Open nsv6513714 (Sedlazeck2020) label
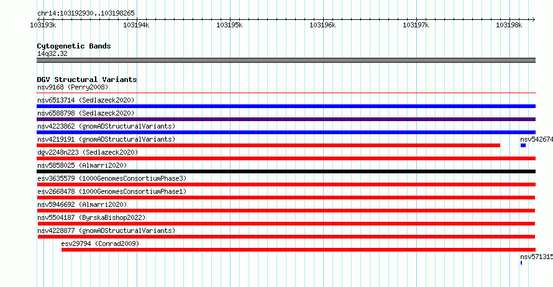The width and height of the screenshot is (553, 287). (86, 100)
